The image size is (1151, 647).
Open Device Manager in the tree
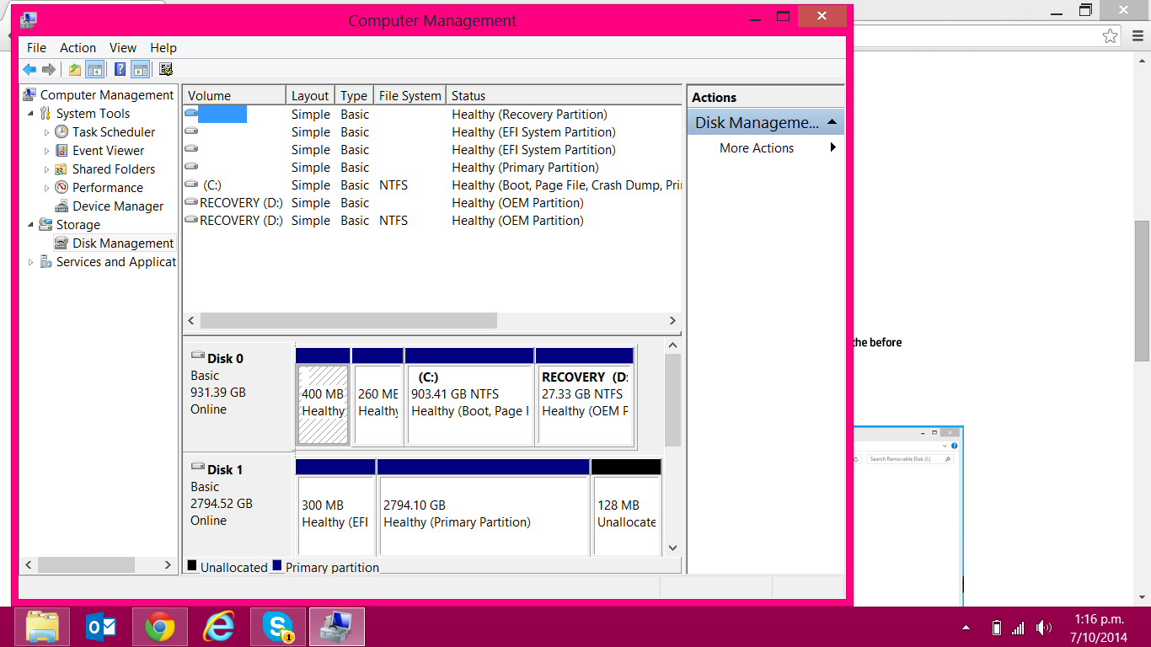point(117,206)
